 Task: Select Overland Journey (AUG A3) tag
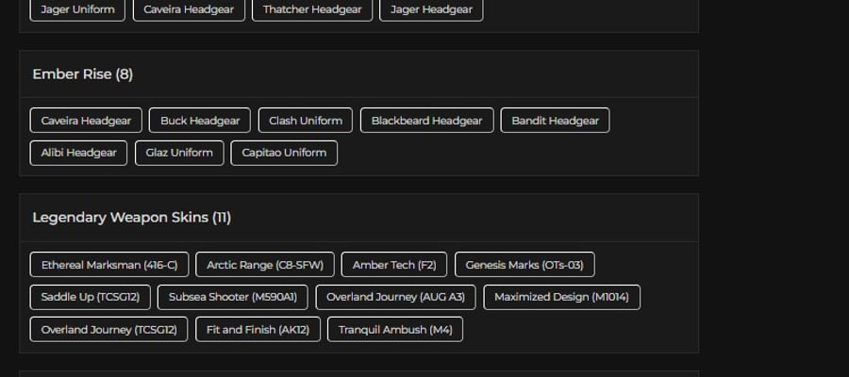point(396,297)
